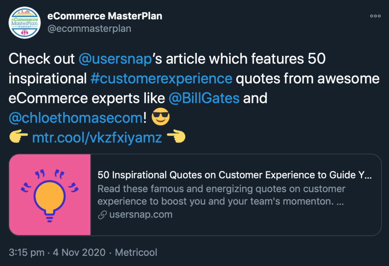Click the card description about energizing quotes
Viewport: 389px width, 266px height.
tap(220, 195)
